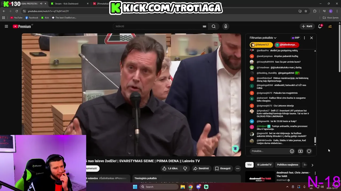Select the Iš LaisvėsTV filter chip
The image size is (341, 191).
click(x=264, y=165)
